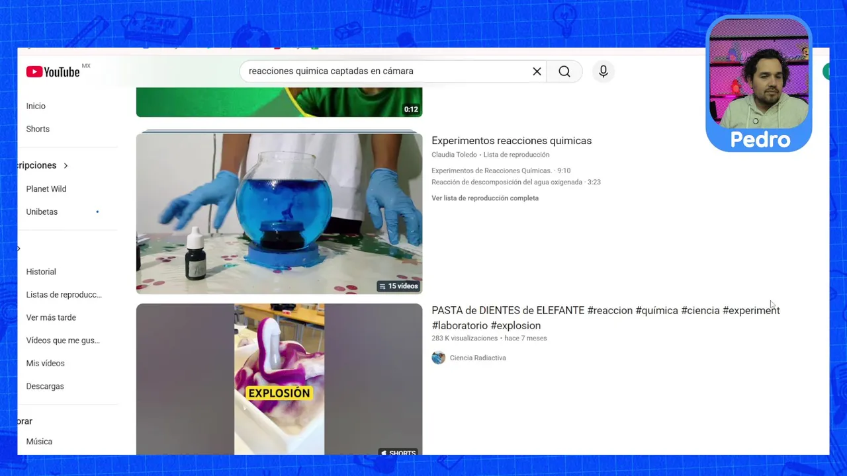847x476 pixels.
Task: Open the Unibetas subscription channel
Action: [x=42, y=212]
